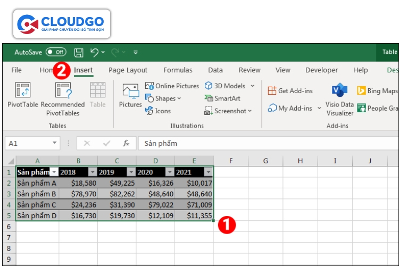Click the Get Add-ins button
This screenshot has width=399, height=266.
[290, 91]
